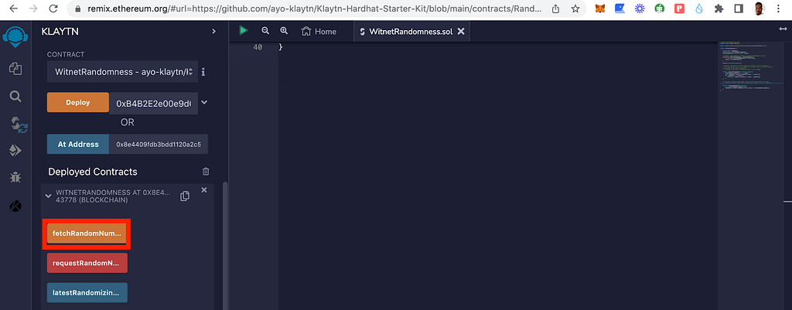Image resolution: width=792 pixels, height=310 pixels.
Task: Click the "Deployed Contracts" heading
Action: click(x=93, y=172)
